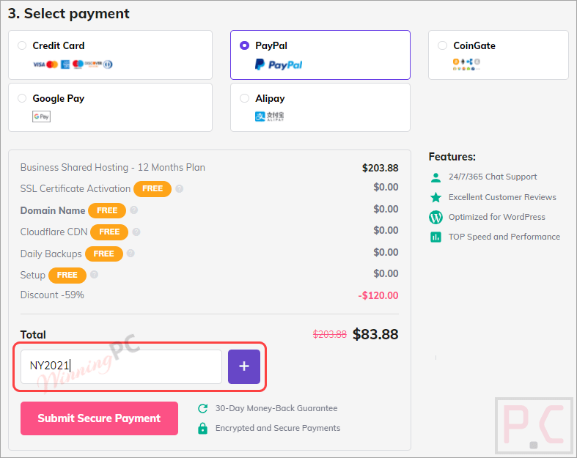
Task: Click the $83.88 total price
Action: (x=375, y=334)
